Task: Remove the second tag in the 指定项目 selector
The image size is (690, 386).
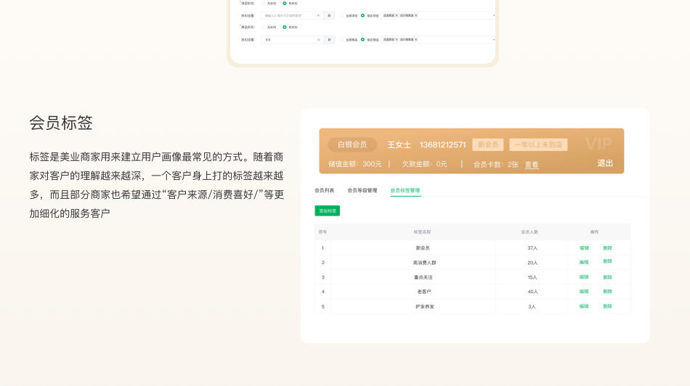Action: (x=415, y=15)
